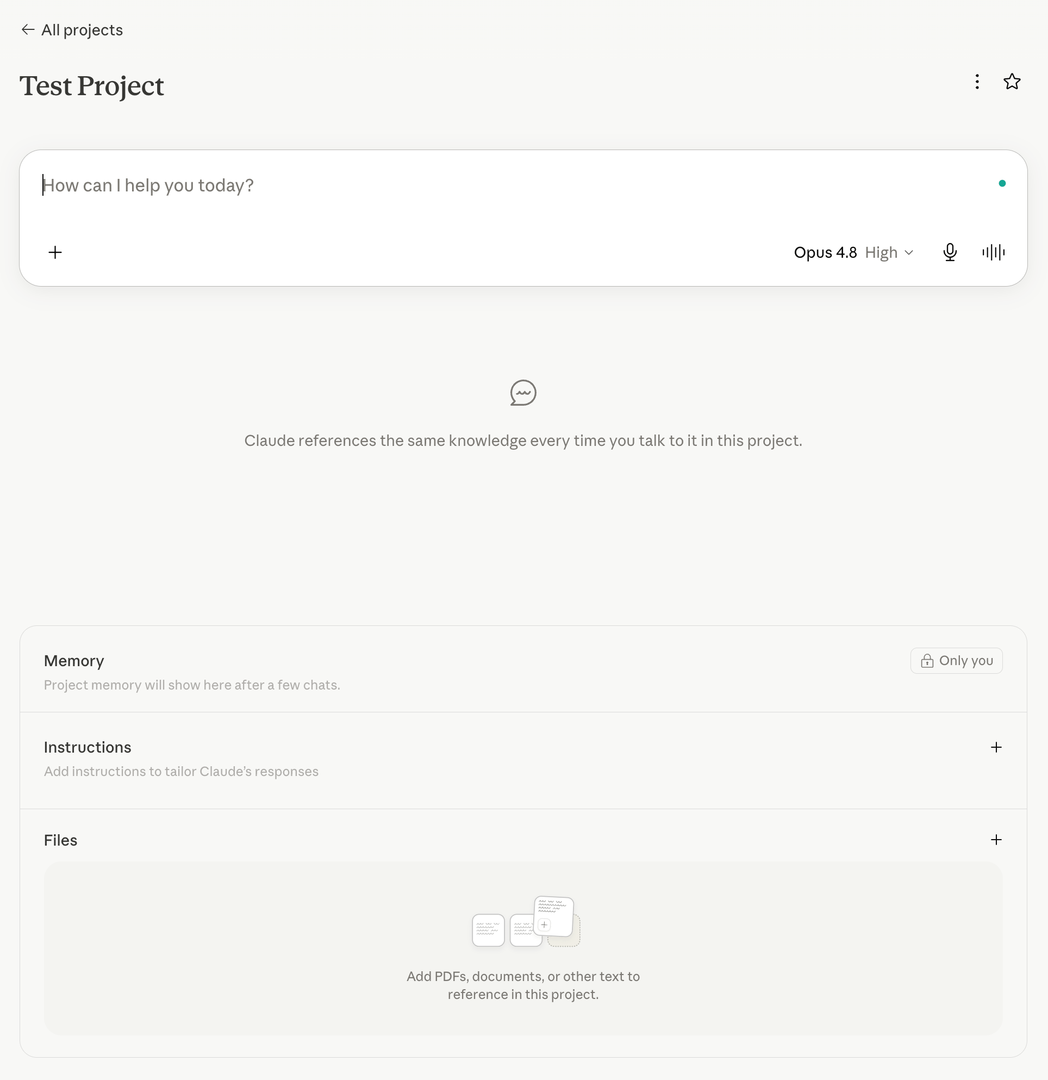The width and height of the screenshot is (1048, 1080).
Task: Add instructions with the plus icon
Action: point(996,747)
